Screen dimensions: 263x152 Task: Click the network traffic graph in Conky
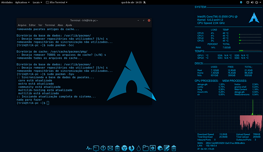coord(228,116)
